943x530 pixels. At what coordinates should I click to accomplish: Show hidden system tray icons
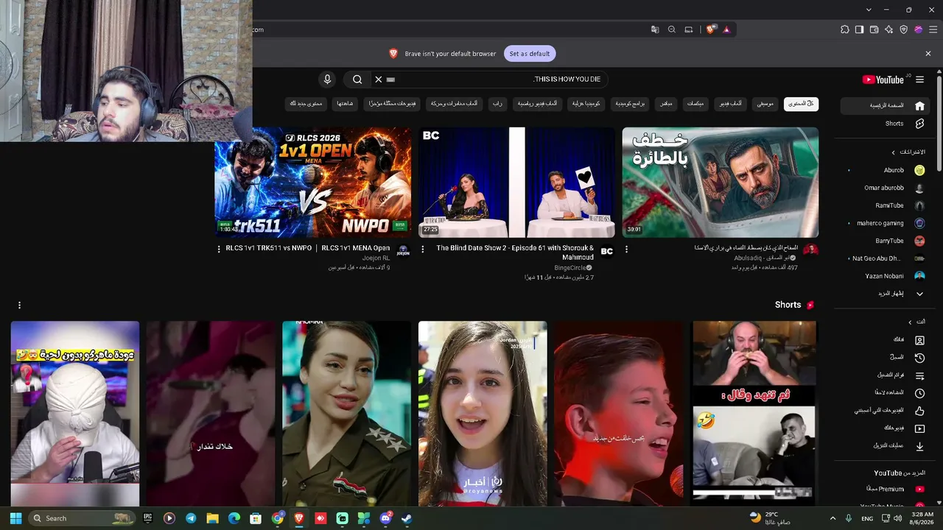(x=832, y=518)
